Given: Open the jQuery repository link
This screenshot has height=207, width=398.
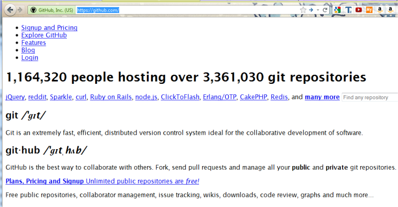Looking at the screenshot, I should click(15, 97).
